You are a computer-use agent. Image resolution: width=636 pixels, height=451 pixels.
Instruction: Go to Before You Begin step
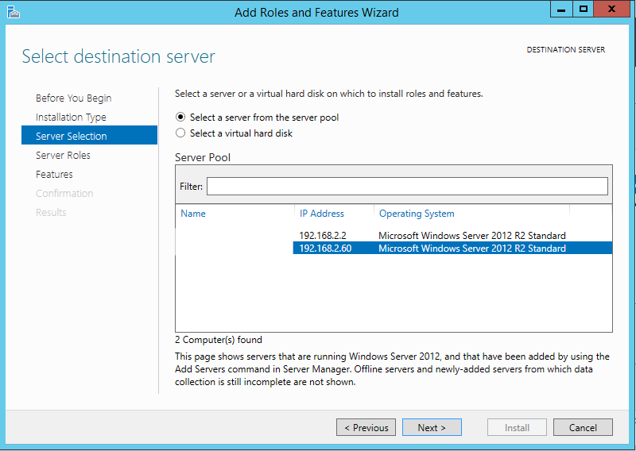point(73,98)
